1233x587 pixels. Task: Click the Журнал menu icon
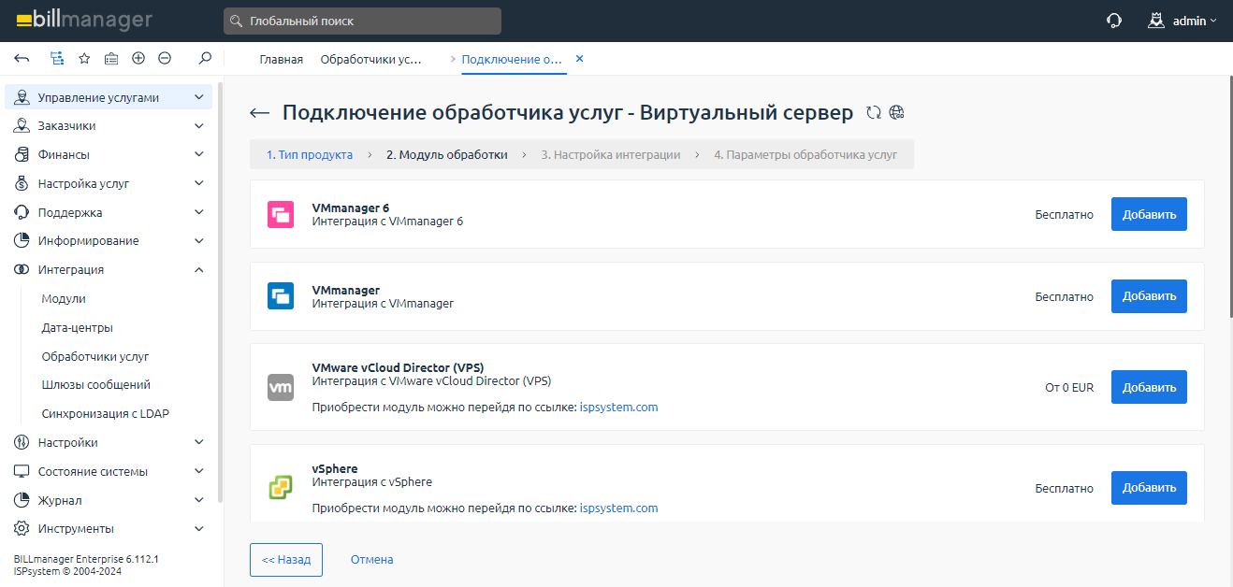22,500
